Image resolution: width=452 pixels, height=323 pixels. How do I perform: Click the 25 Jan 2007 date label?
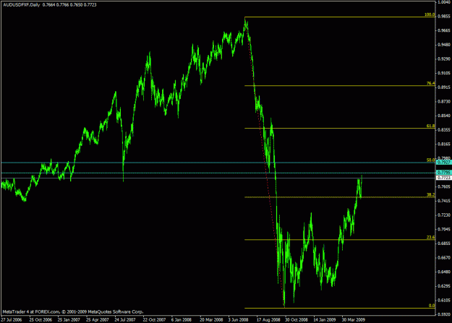(x=69, y=320)
